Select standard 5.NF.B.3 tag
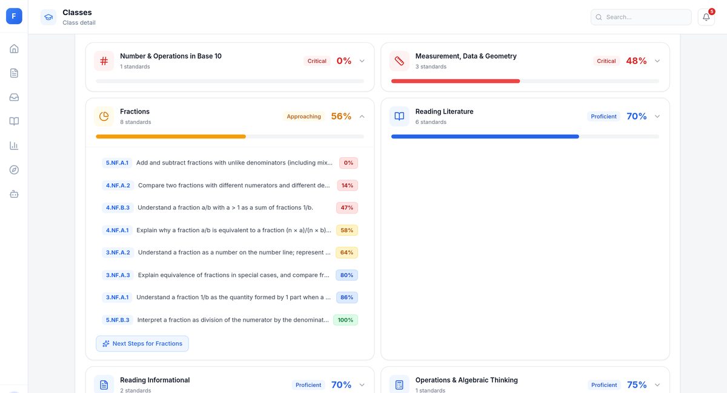727x393 pixels. coord(118,319)
